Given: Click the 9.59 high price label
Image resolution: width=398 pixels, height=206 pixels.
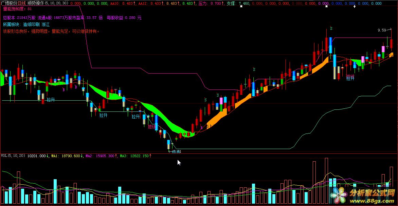Looking at the screenshot, I should pos(382,30).
